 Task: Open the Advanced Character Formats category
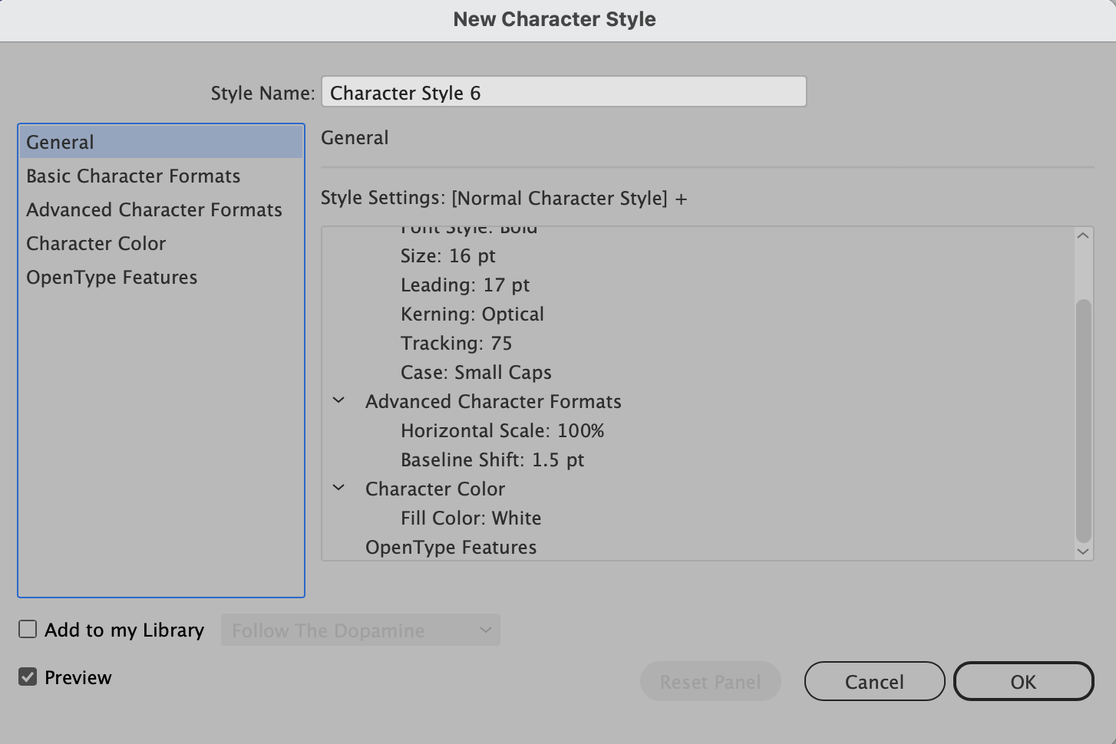tap(154, 209)
